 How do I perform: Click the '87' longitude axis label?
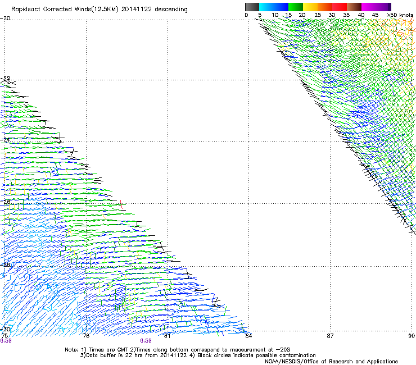click(330, 336)
